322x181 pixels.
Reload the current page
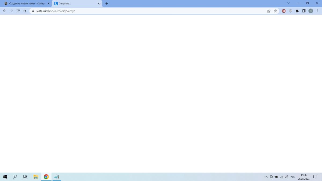18,11
